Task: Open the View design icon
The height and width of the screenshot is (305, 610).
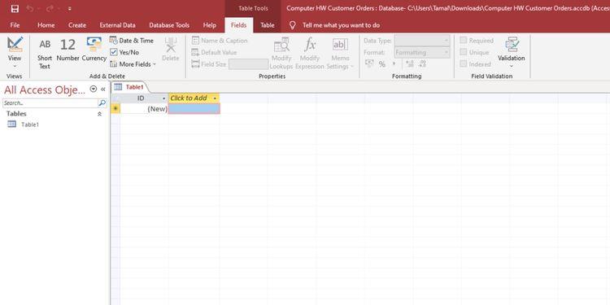Action: click(x=15, y=45)
